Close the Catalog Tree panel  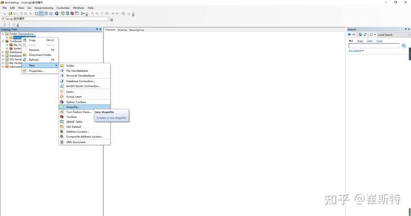coord(100,29)
